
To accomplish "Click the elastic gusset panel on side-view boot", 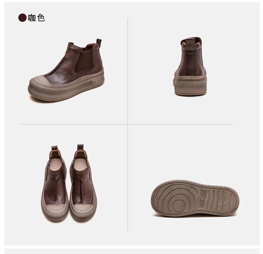I will (x=83, y=62).
